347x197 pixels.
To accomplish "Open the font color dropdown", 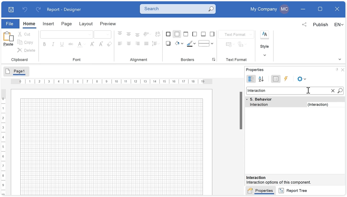I will [85, 44].
